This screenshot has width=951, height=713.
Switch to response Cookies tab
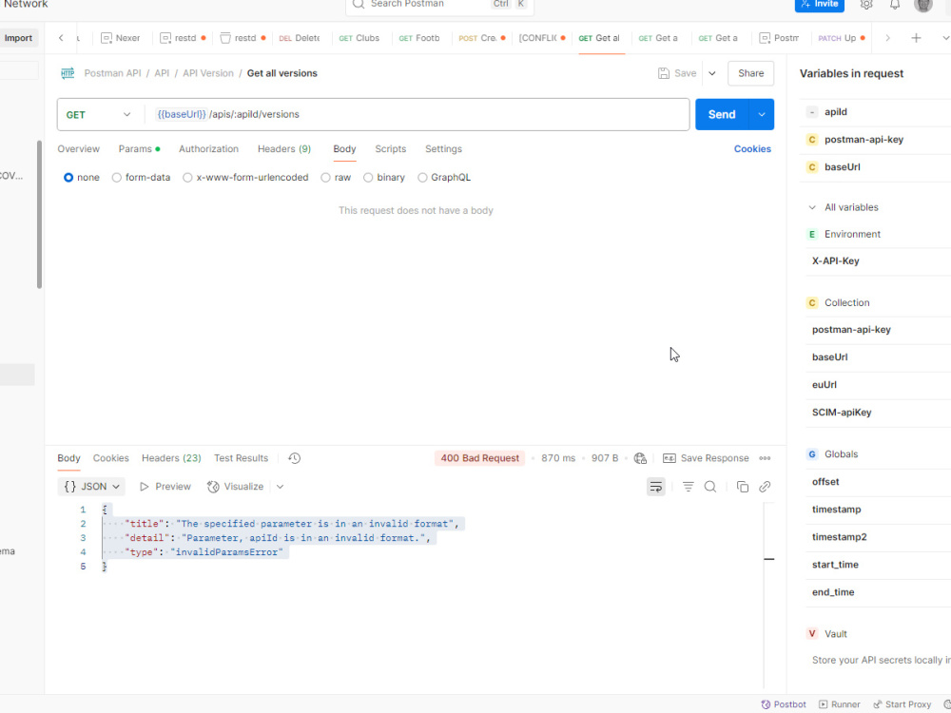pos(111,458)
